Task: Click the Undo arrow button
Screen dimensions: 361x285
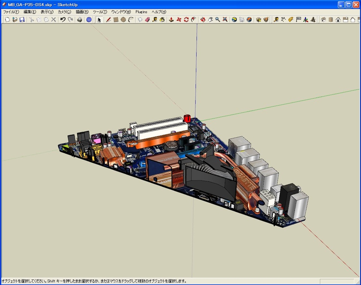Action: pyautogui.click(x=63, y=20)
